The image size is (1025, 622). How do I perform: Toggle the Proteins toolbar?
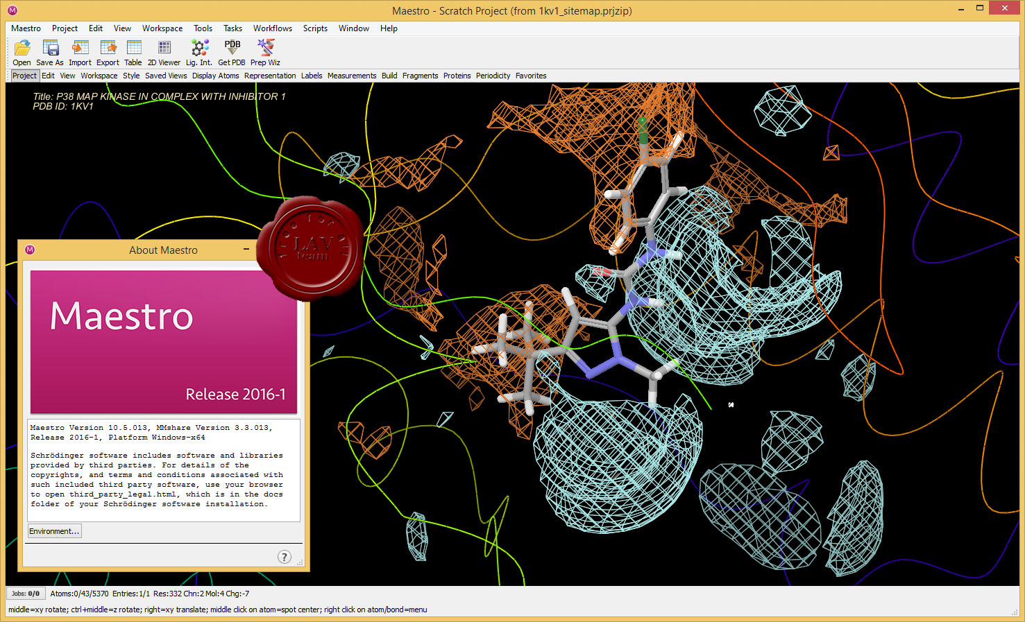coord(457,76)
